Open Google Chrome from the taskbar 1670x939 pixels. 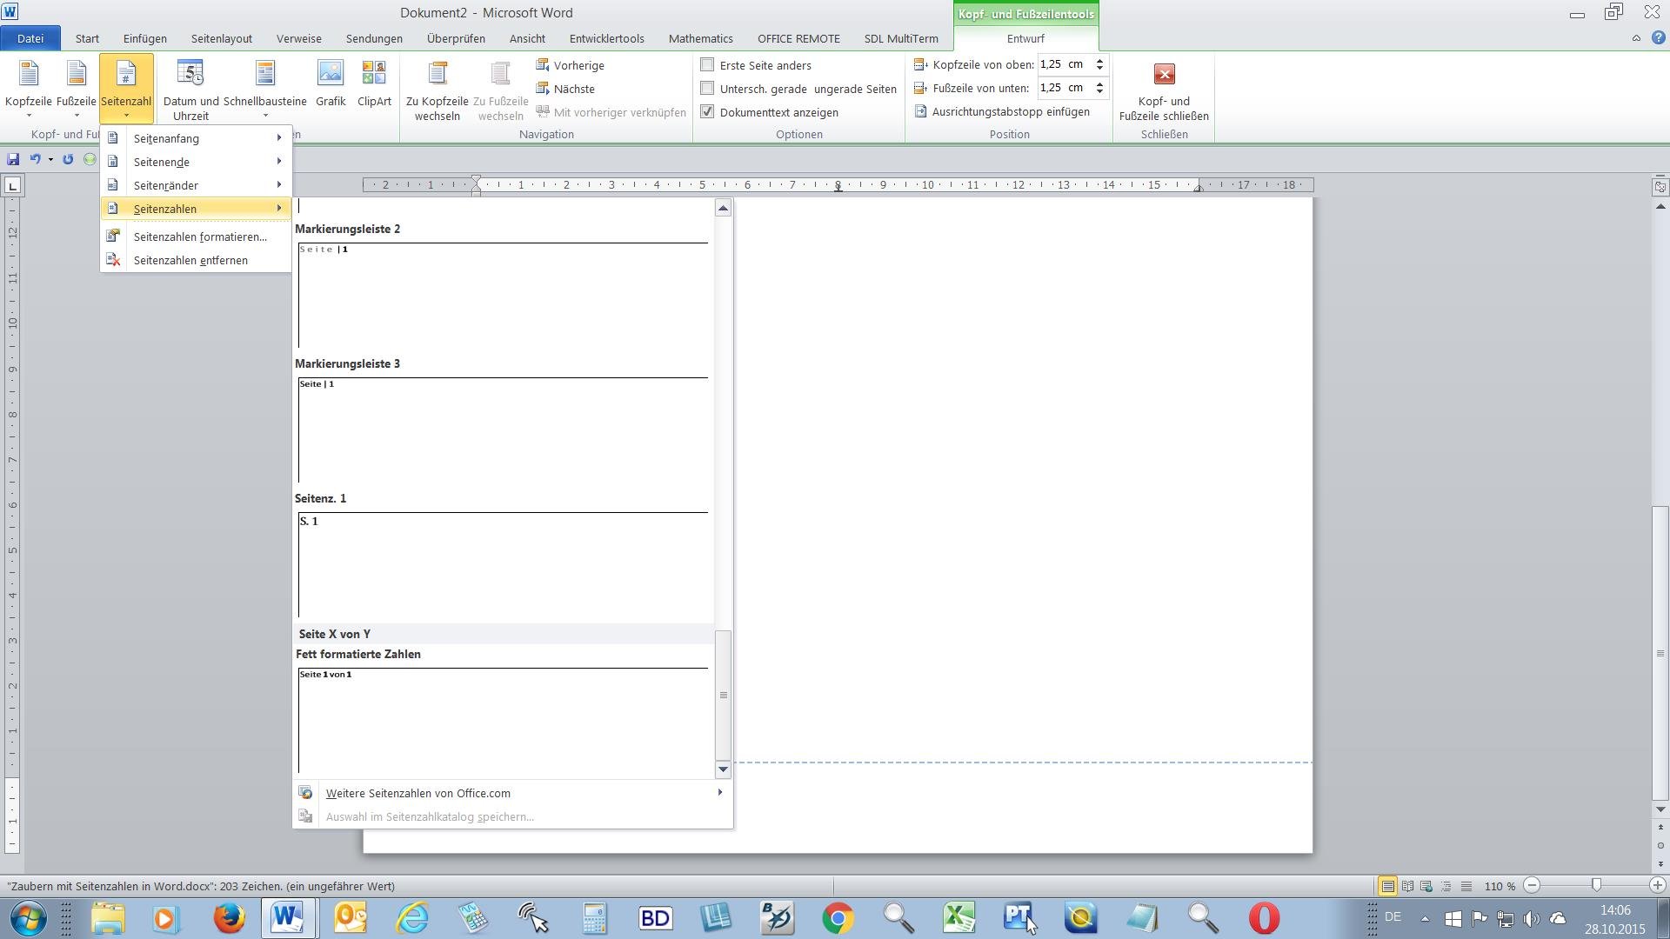838,918
